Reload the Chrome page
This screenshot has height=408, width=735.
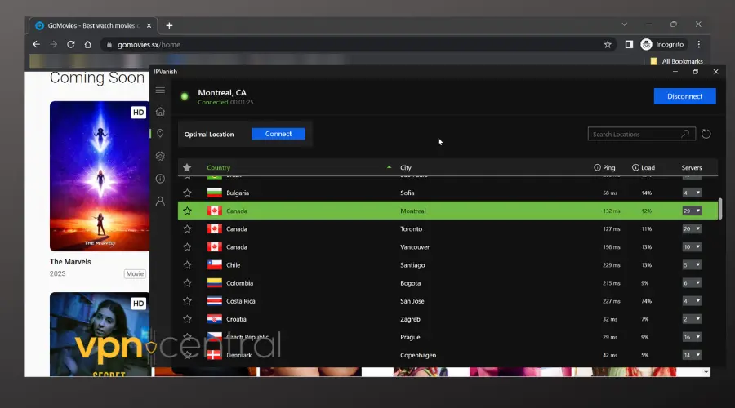71,45
